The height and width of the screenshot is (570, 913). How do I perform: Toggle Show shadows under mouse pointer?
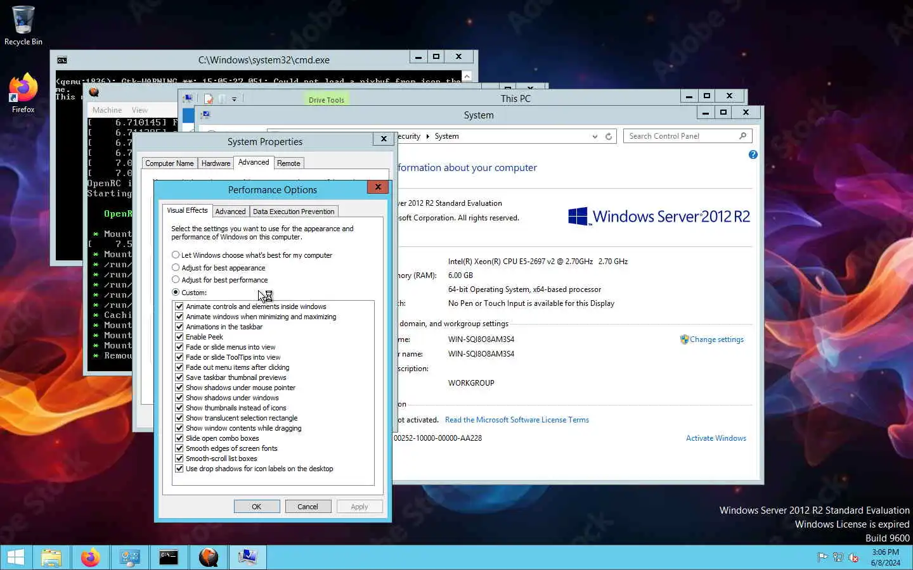179,388
